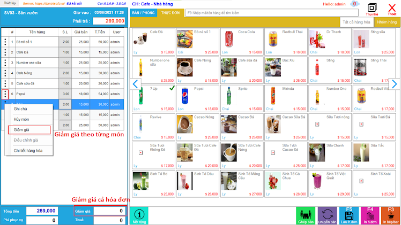
Task: Select the Bạc Xỉu product tile
Action: coord(286,70)
